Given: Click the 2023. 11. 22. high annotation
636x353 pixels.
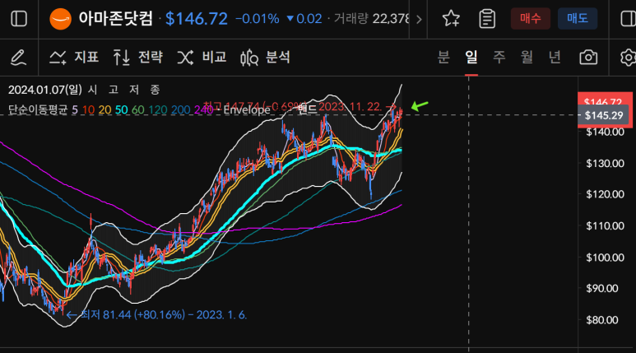Looking at the screenshot, I should pyautogui.click(x=350, y=107).
